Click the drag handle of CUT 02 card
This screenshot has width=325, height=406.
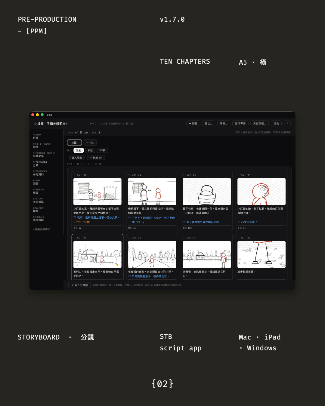point(129,175)
